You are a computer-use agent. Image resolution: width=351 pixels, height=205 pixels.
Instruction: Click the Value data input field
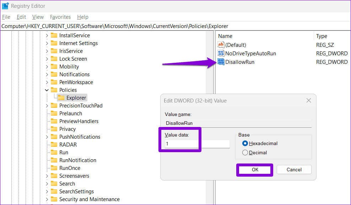point(197,144)
